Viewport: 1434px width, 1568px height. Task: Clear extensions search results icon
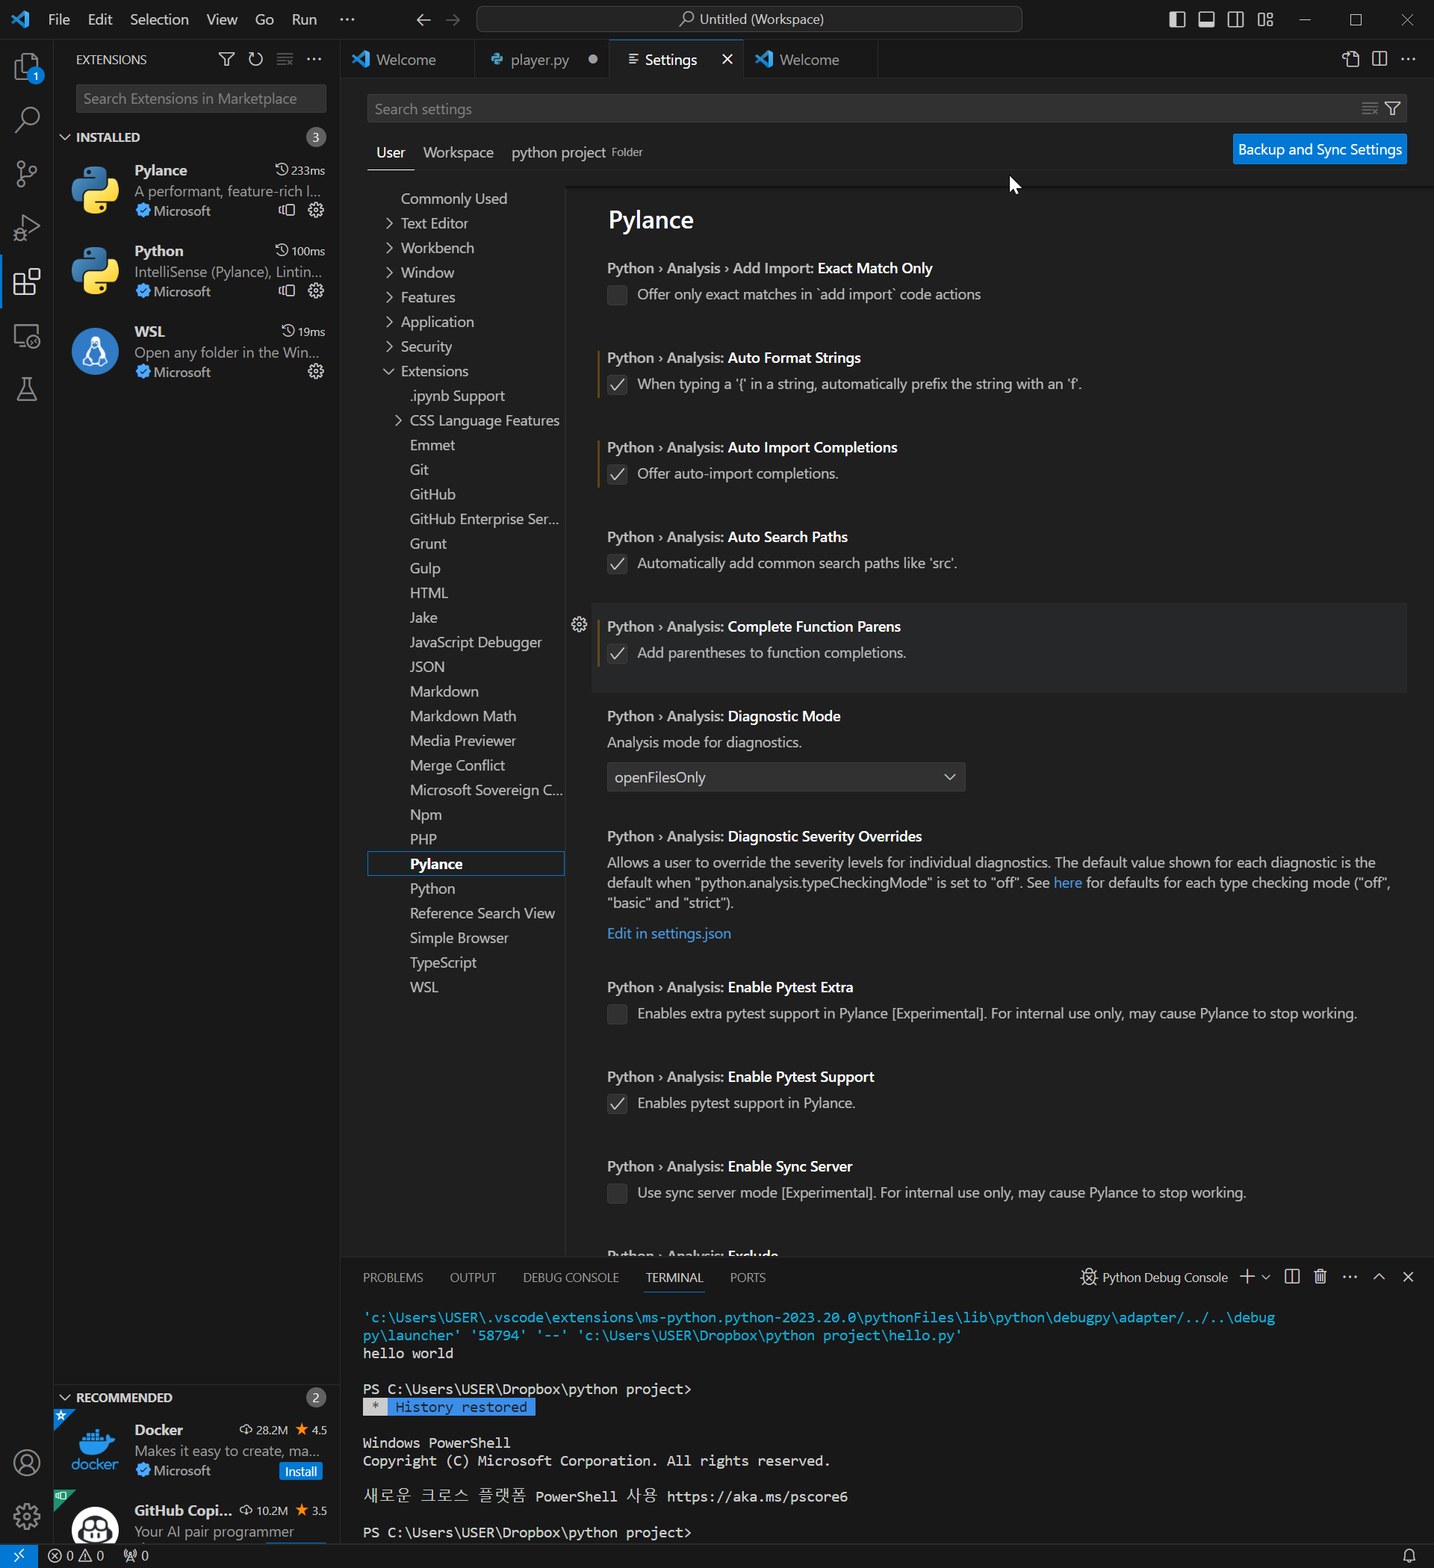[x=285, y=59]
